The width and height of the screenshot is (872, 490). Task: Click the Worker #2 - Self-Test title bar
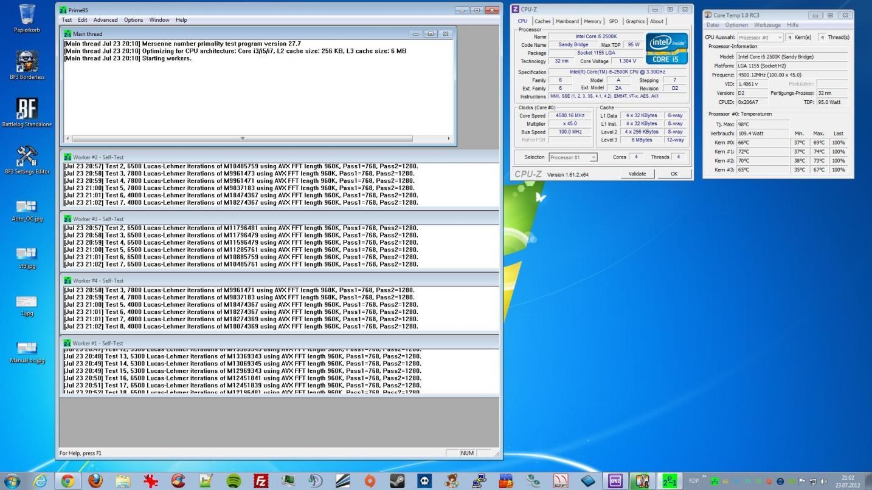point(279,157)
